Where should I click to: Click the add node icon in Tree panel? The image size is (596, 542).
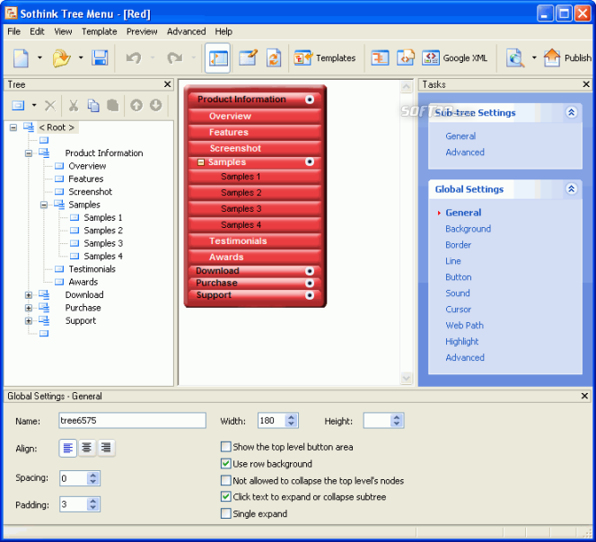[18, 105]
